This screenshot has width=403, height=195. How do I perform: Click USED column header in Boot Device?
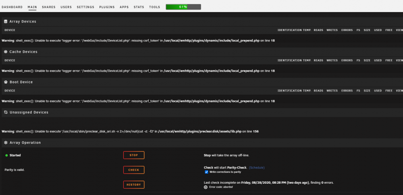point(378,91)
